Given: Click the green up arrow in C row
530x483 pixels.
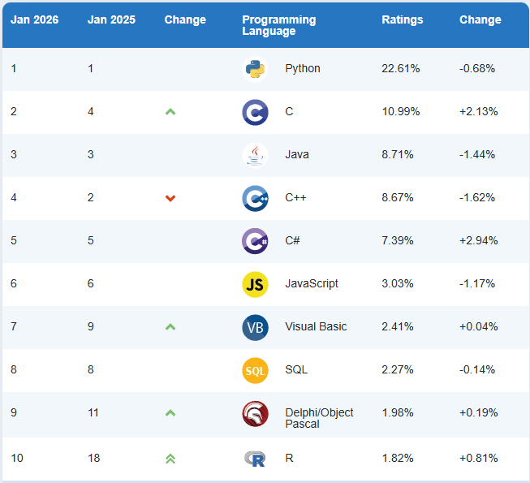Looking at the screenshot, I should [170, 112].
